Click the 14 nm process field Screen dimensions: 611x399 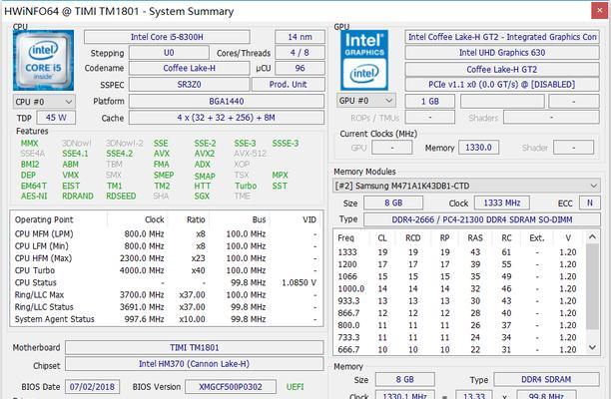[x=300, y=37]
